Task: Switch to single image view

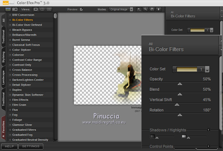Action: 36,9
